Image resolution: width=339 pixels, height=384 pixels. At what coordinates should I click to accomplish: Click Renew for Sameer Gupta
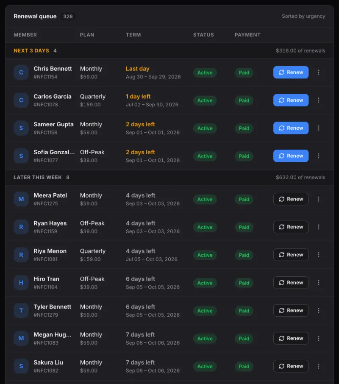291,128
